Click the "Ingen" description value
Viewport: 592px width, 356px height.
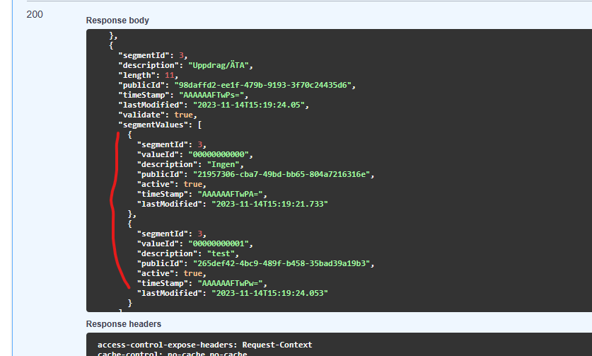pyautogui.click(x=223, y=164)
